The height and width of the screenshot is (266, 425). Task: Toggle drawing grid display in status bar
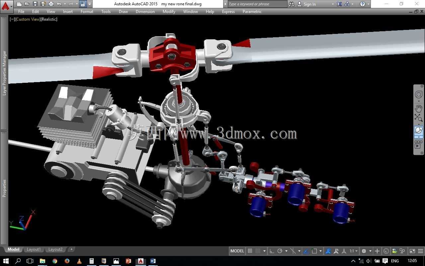250,251
